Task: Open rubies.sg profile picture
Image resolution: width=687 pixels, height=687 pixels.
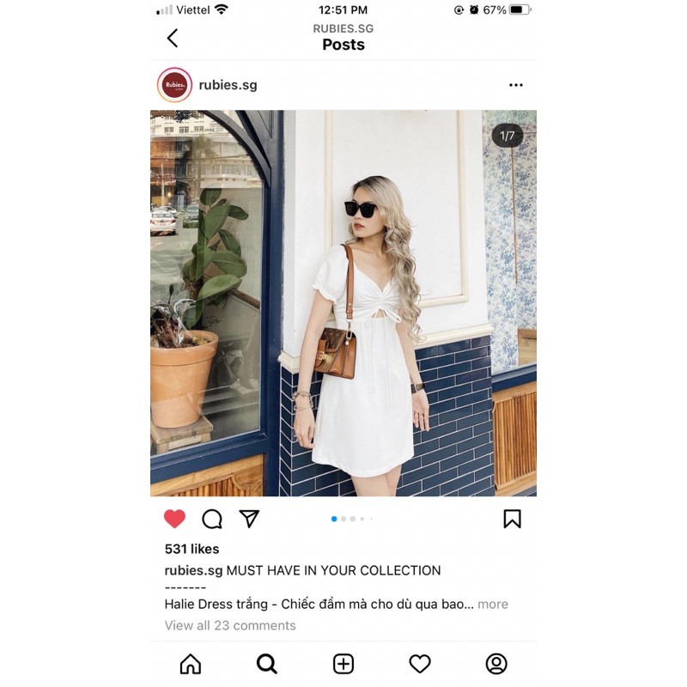Action: [x=175, y=85]
